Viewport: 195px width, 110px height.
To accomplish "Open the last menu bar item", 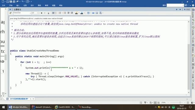I will pyautogui.click(x=61, y=5).
